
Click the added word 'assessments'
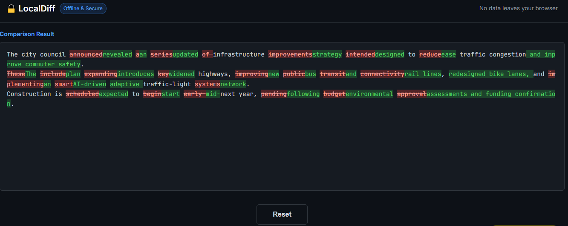[x=447, y=93]
